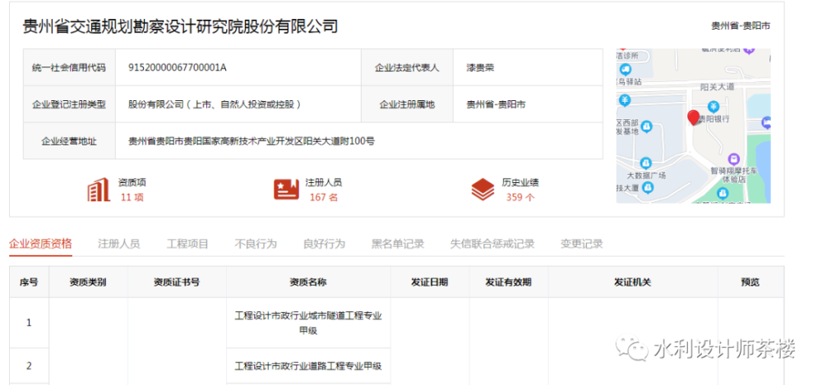This screenshot has height=385, width=822.
Task: Click the 资质项 label
Action: (132, 183)
